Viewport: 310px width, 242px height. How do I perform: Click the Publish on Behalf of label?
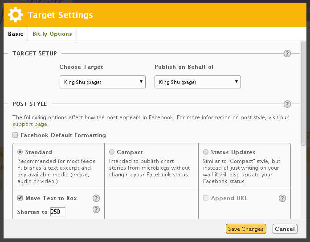tap(184, 67)
